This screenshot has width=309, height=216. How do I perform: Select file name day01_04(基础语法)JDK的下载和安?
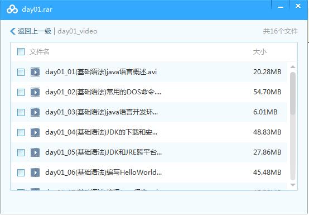[x=102, y=132]
